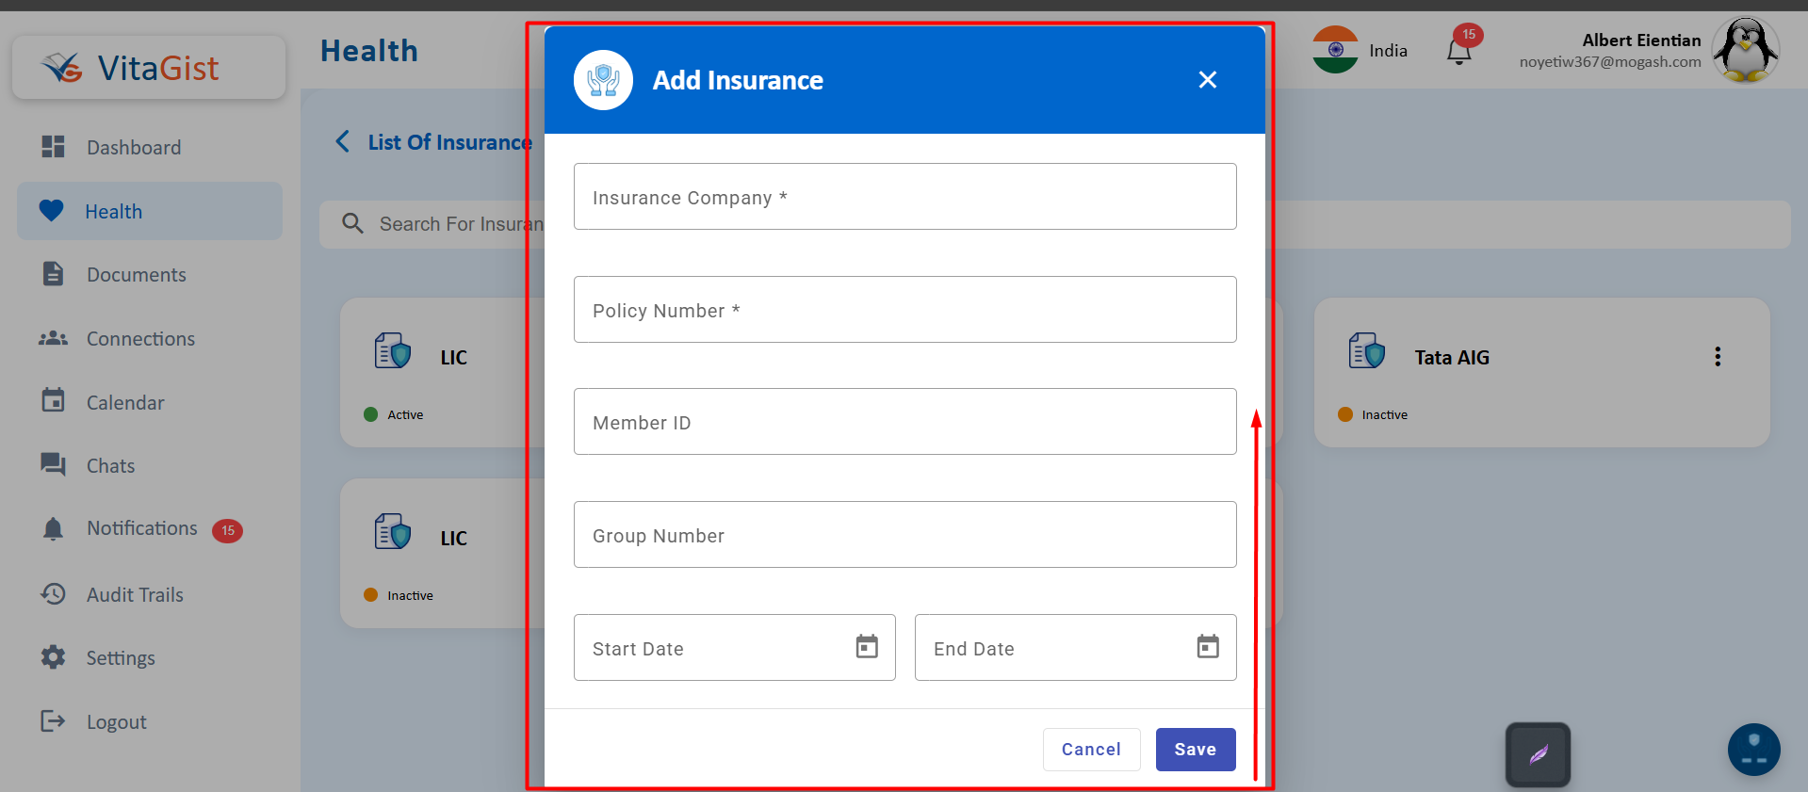Open Audit Trails from sidebar
Screen dimensions: 1808x792
[135, 595]
